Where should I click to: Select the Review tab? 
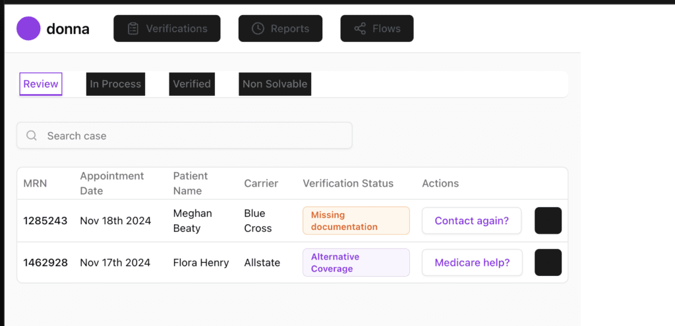click(x=41, y=84)
